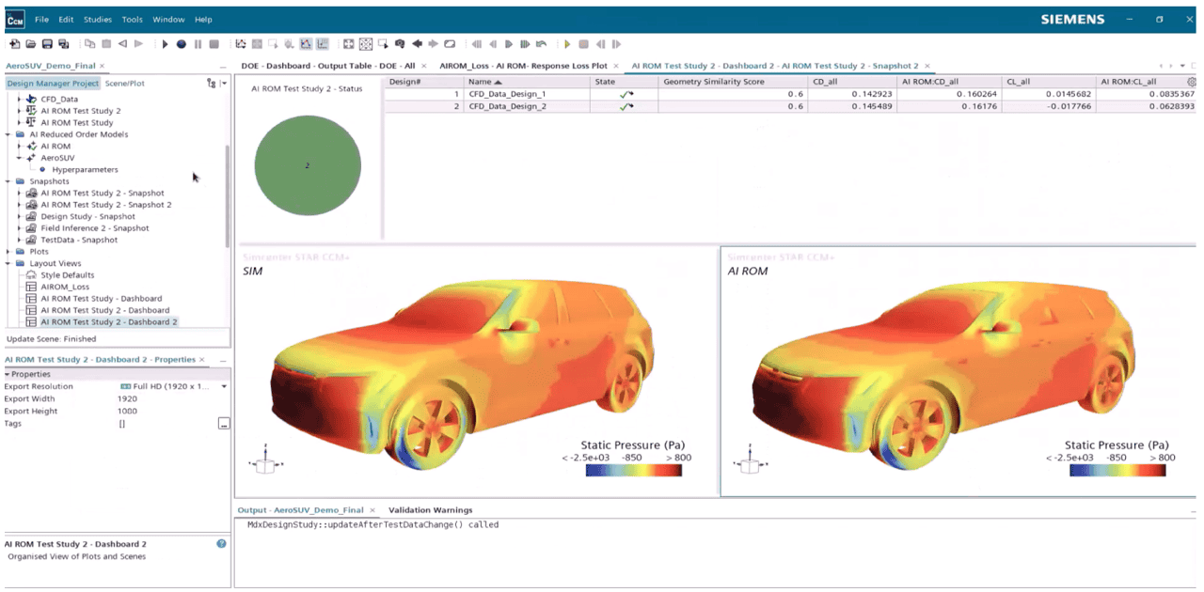Select the CFD_Data_Design_1 table row

click(790, 94)
